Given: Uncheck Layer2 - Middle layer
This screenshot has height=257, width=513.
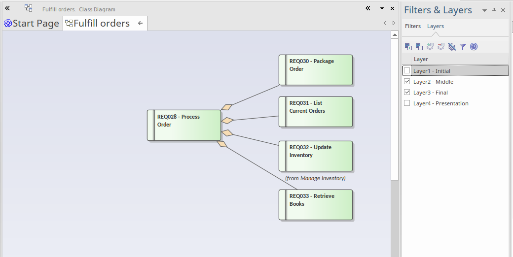Looking at the screenshot, I should pos(407,82).
